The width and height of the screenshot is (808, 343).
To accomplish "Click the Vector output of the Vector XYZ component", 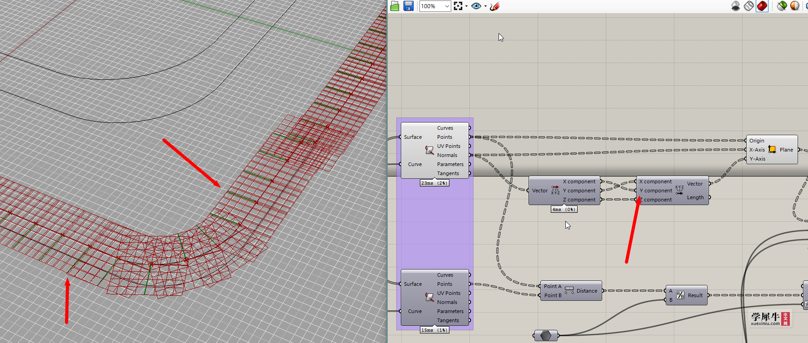I will tap(695, 184).
